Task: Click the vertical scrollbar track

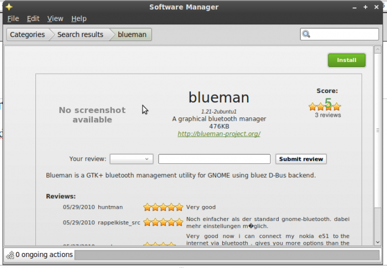Action: [x=378, y=223]
